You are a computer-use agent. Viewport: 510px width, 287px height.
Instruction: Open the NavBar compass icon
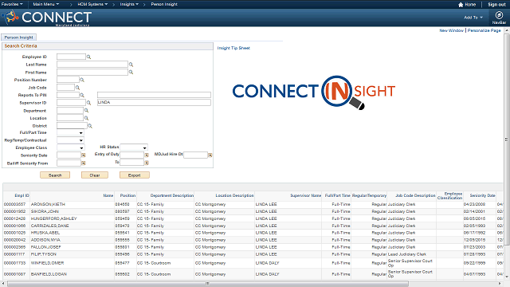point(499,15)
